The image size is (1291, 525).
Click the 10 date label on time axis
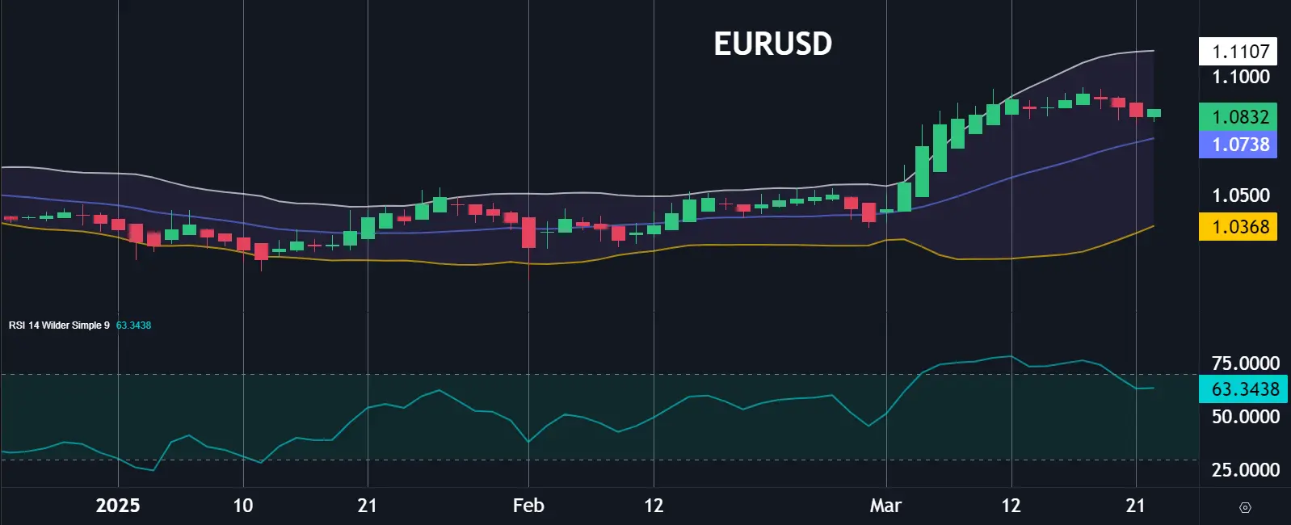pos(242,506)
